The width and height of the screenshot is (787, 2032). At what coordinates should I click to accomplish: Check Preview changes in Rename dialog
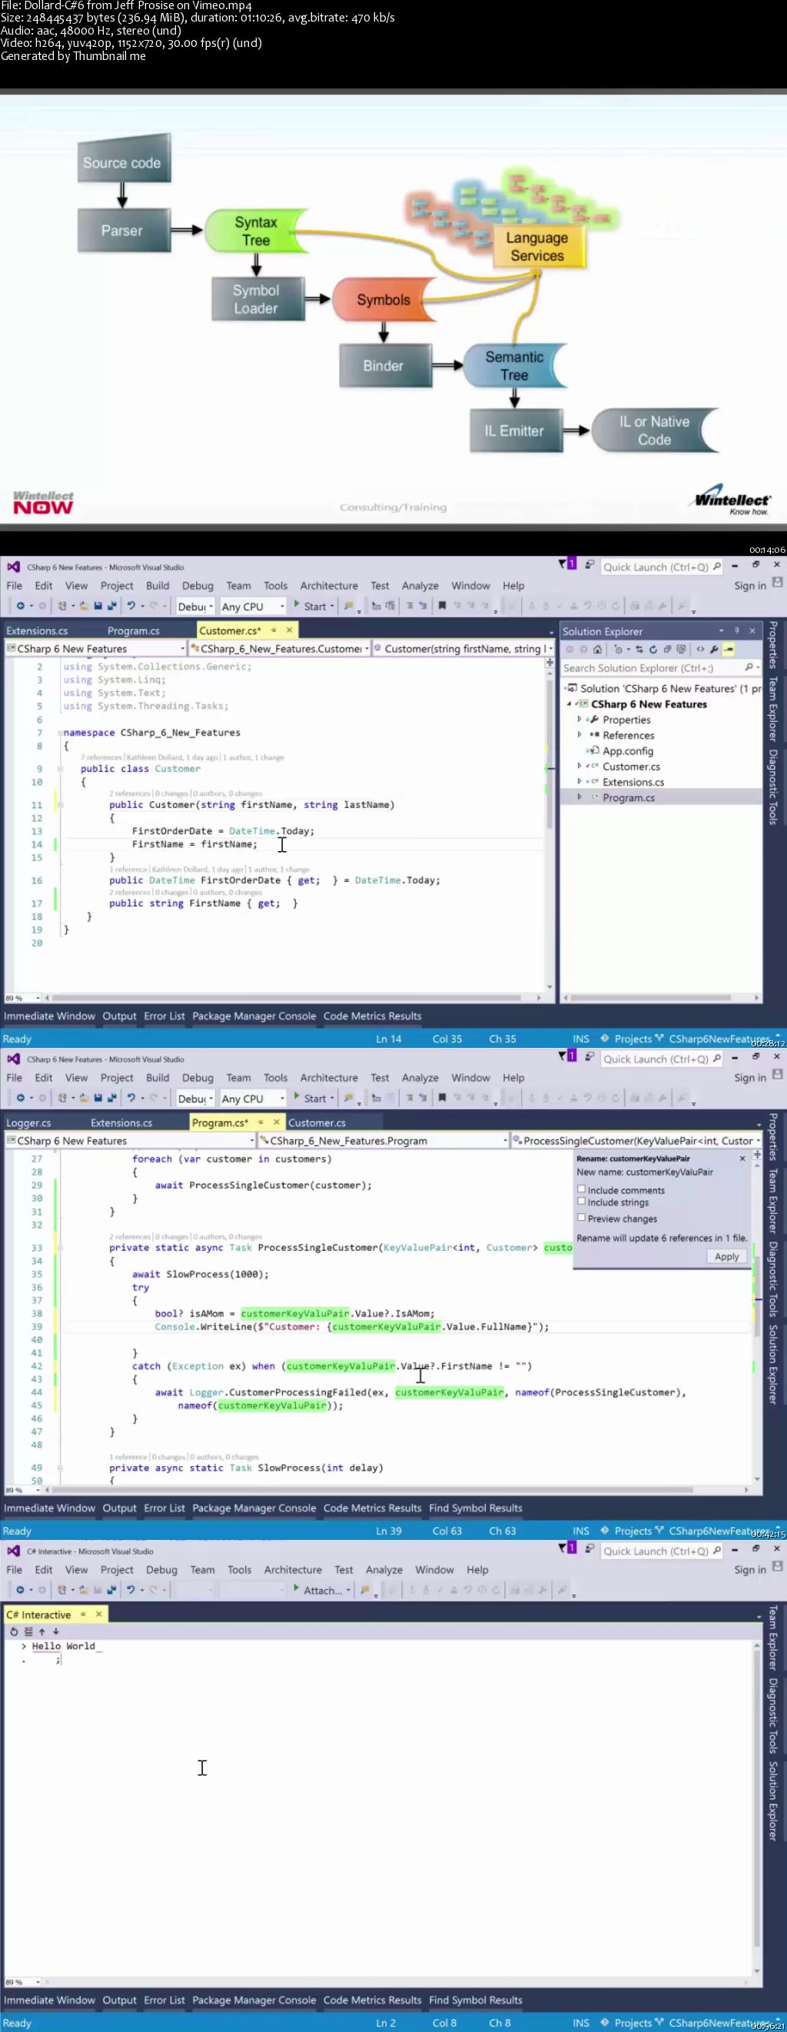coord(581,1217)
